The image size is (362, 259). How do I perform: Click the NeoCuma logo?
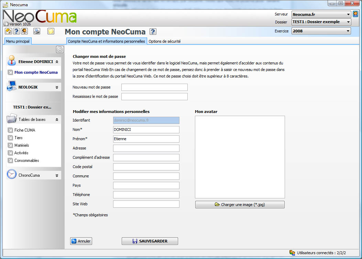pos(40,17)
